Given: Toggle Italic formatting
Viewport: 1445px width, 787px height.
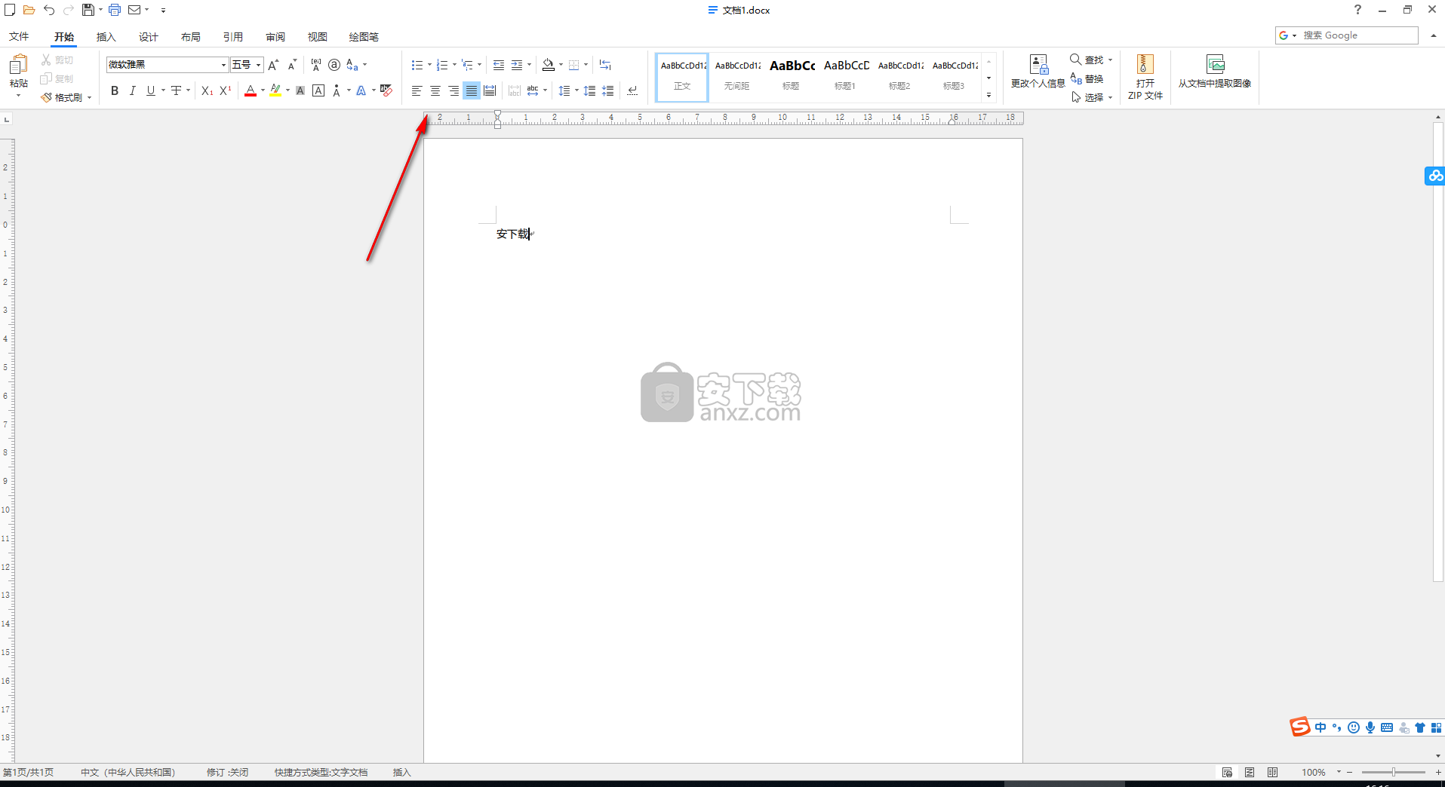Looking at the screenshot, I should coord(133,90).
